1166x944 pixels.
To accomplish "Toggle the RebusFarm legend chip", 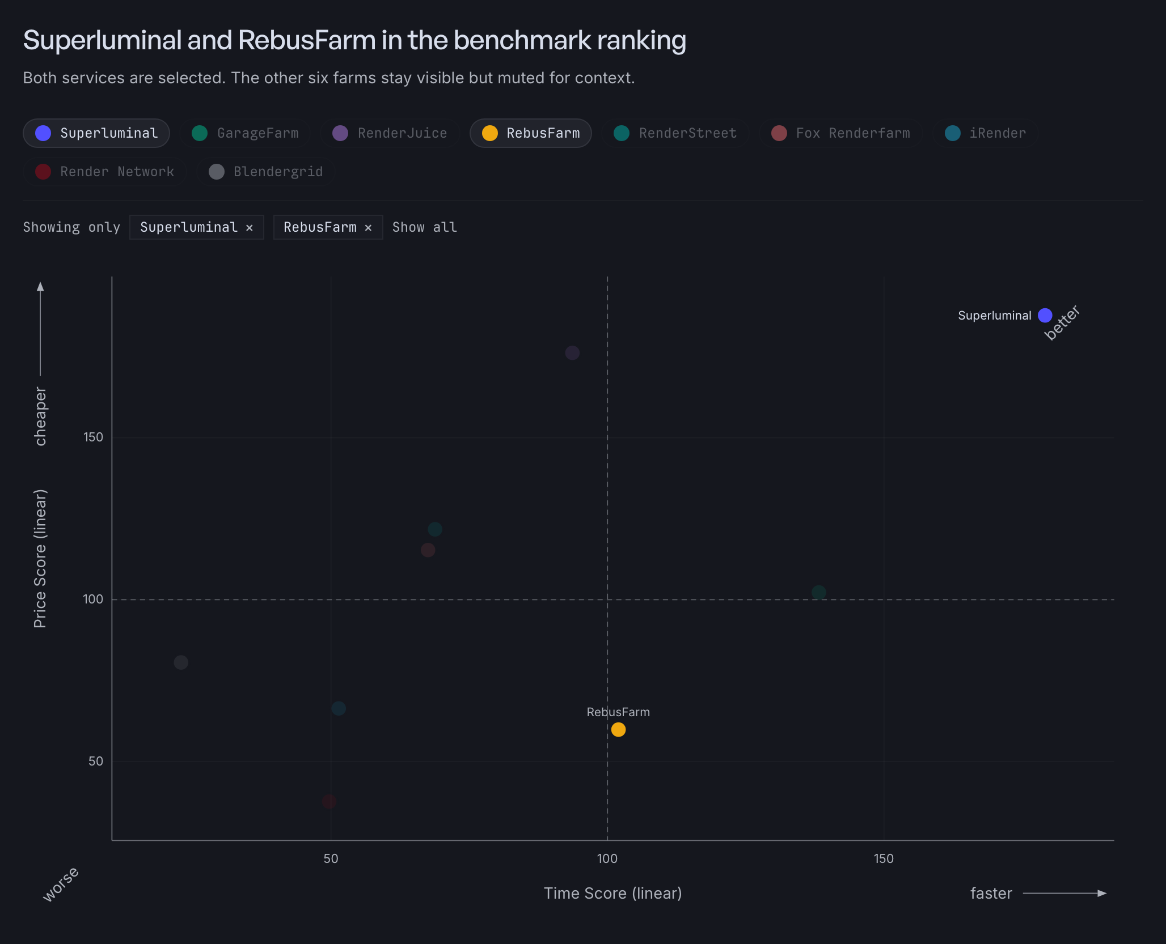I will tap(531, 133).
